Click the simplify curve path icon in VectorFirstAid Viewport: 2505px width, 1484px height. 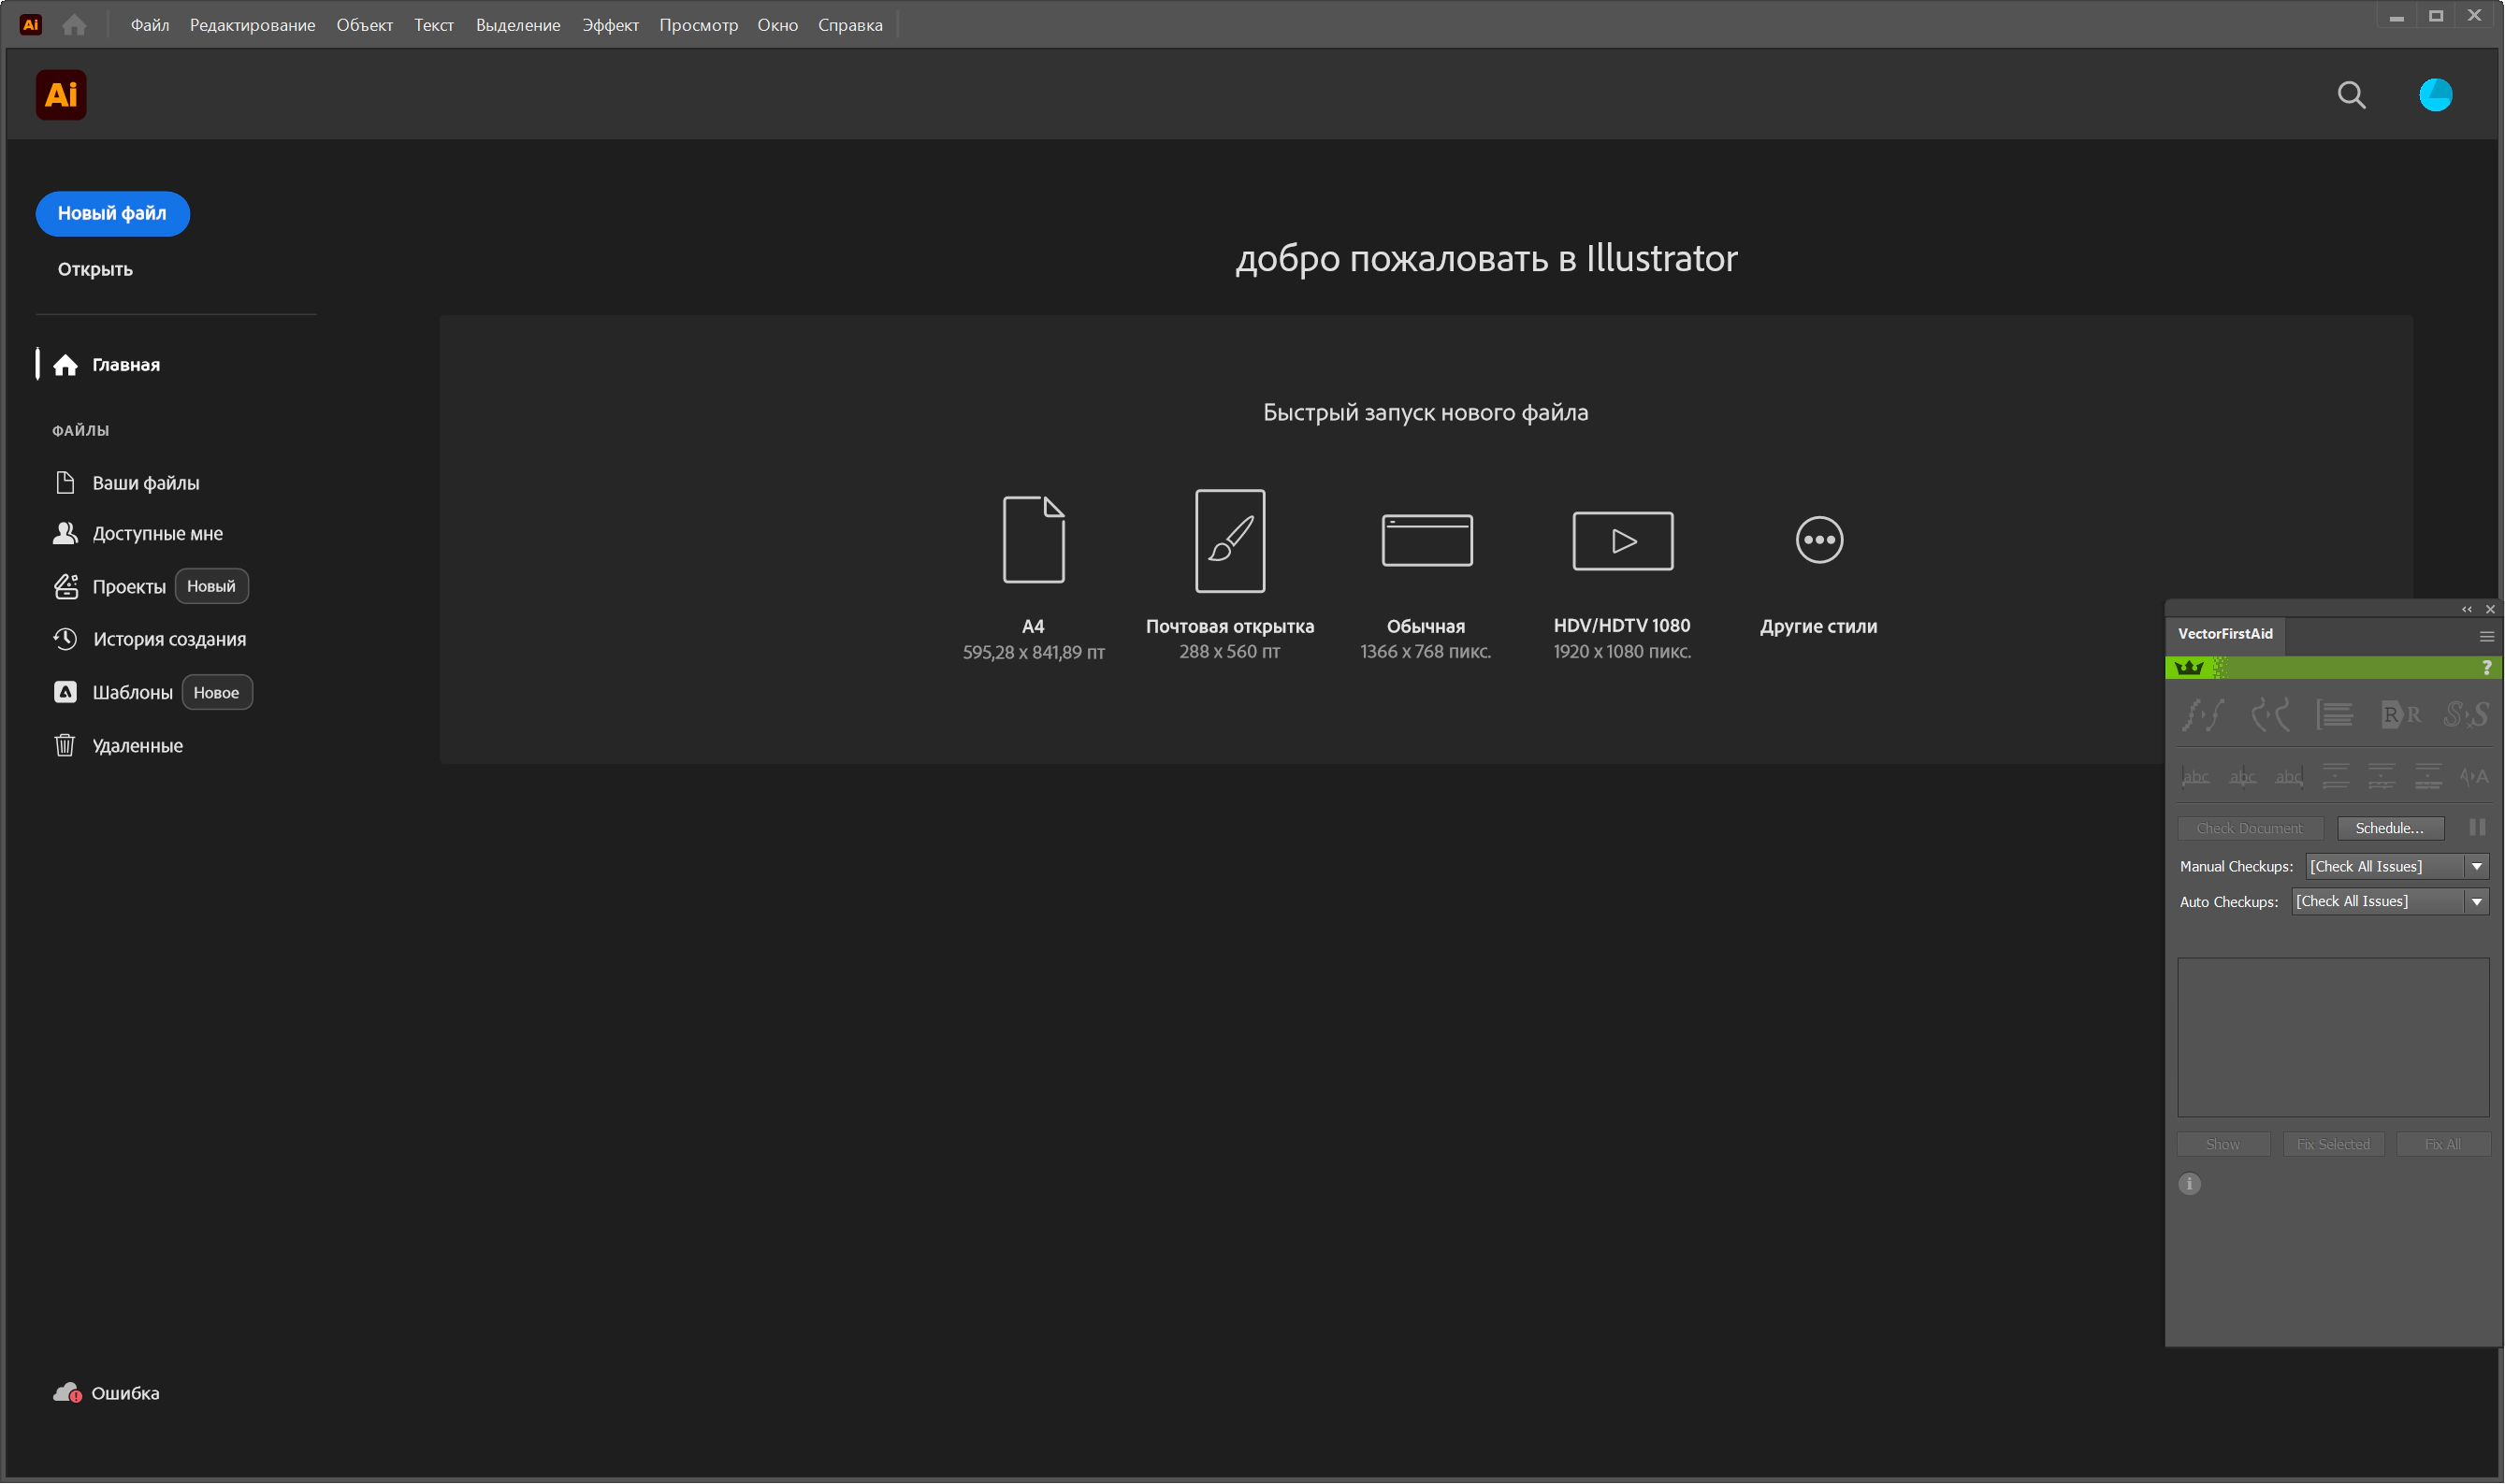tap(2270, 715)
